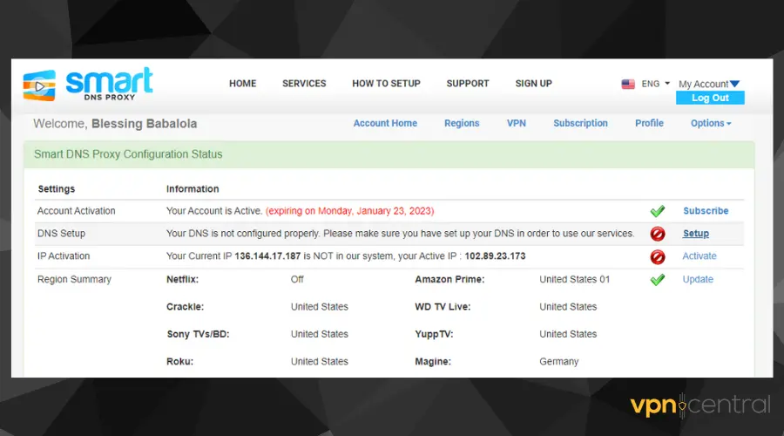Screen dimensions: 784x436
Task: Click the Region Summary row label
Action: pos(74,279)
